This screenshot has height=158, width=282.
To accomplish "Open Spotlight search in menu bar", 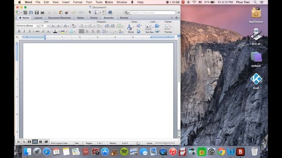I will 255,2.
